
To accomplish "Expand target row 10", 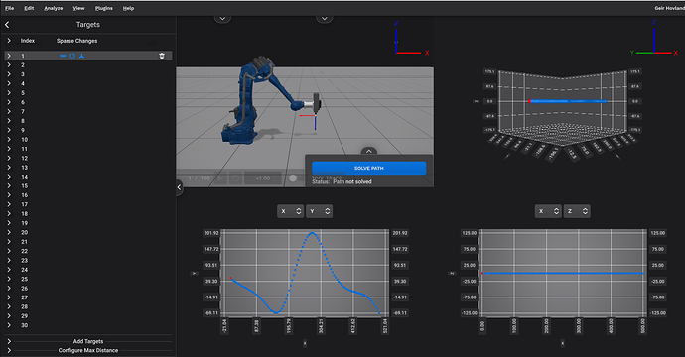I will pos(9,140).
